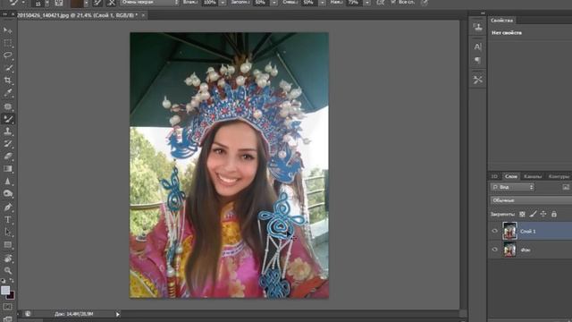Click the current brush load color swatch
Screen dimensions: 572x322
tap(77, 3)
